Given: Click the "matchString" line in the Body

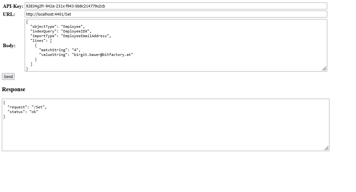Looking at the screenshot, I should tap(60, 50).
